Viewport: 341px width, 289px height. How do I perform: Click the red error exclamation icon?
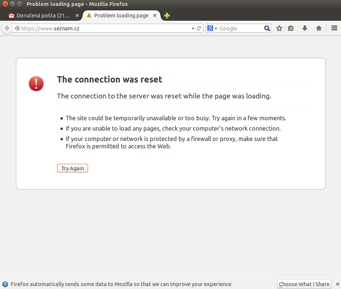pos(36,84)
